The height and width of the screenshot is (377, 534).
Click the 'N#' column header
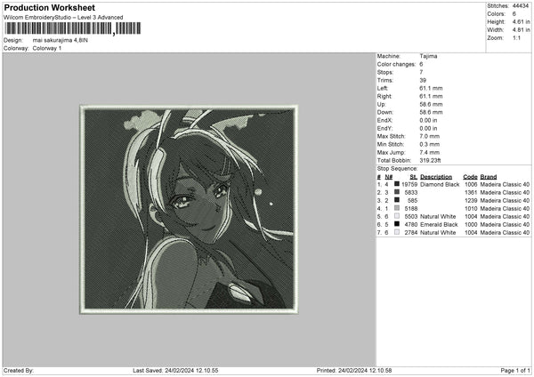coord(389,177)
